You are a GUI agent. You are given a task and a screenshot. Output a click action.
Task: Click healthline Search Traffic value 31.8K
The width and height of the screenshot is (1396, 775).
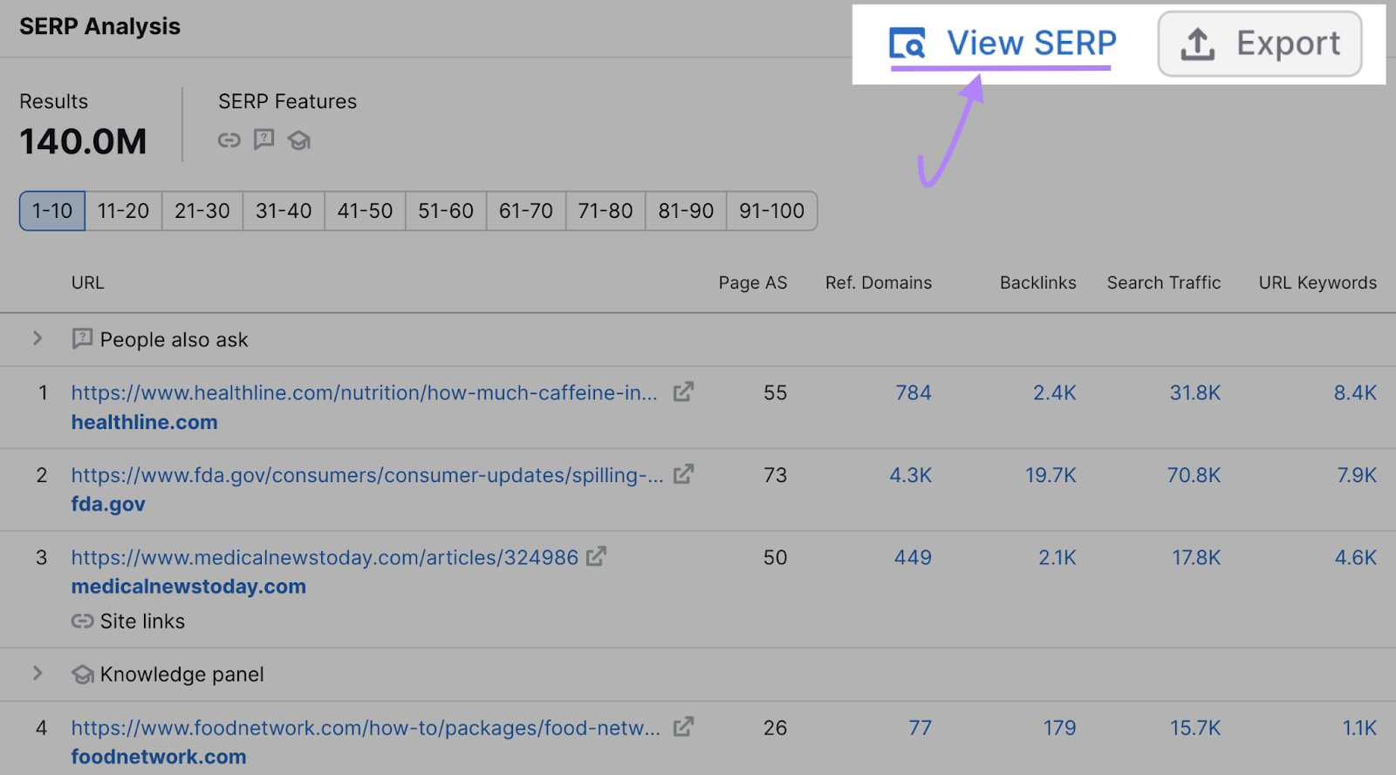pyautogui.click(x=1195, y=393)
